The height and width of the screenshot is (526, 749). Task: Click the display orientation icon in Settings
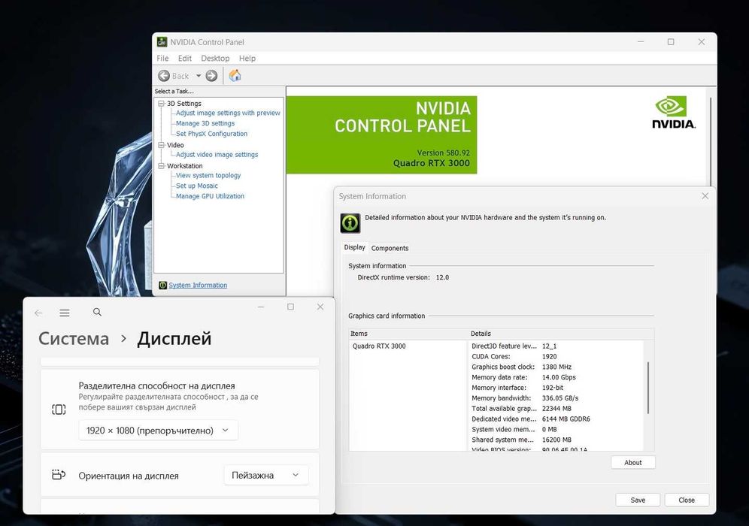[x=58, y=475]
